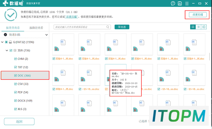
Task: Open the hamburger menu in title bar
Action: [x=187, y=3]
